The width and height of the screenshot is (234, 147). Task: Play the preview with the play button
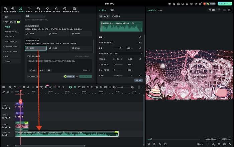tap(160, 144)
